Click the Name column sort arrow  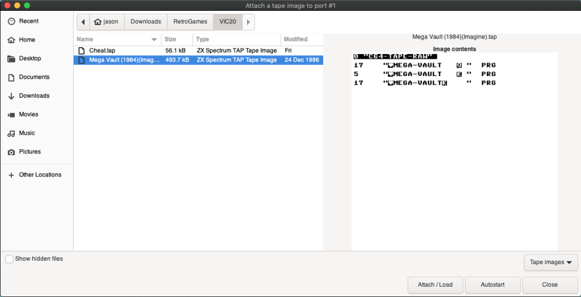coord(154,40)
